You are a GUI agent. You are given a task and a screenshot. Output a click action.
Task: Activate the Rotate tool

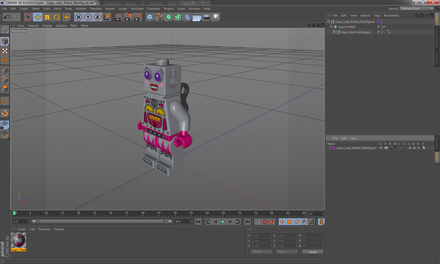tap(57, 17)
